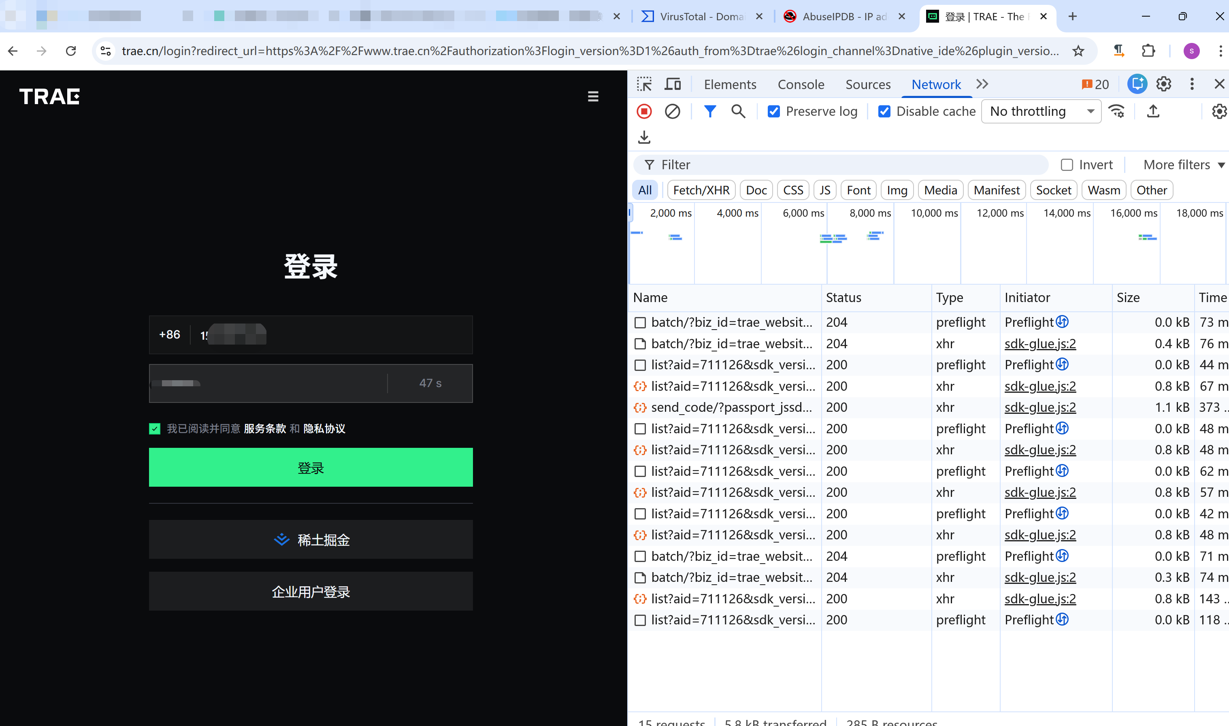Expand more DevTools tabs chevron
This screenshot has height=726, width=1229.
(x=982, y=84)
